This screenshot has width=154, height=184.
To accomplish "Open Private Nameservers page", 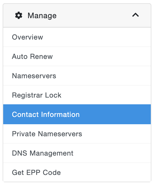I will click(x=77, y=134).
